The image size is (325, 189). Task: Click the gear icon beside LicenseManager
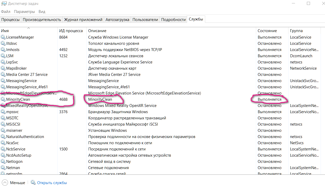(3, 37)
